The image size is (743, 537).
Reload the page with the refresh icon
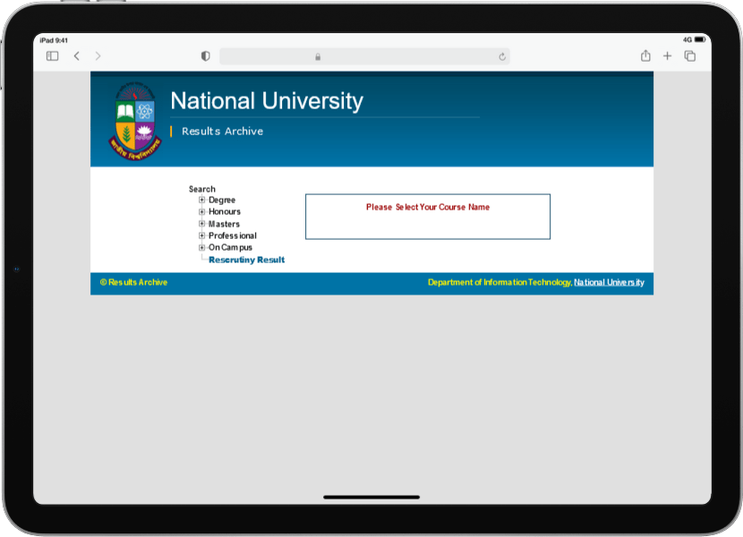coord(502,57)
